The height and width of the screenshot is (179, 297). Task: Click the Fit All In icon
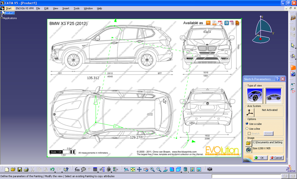tap(132, 169)
